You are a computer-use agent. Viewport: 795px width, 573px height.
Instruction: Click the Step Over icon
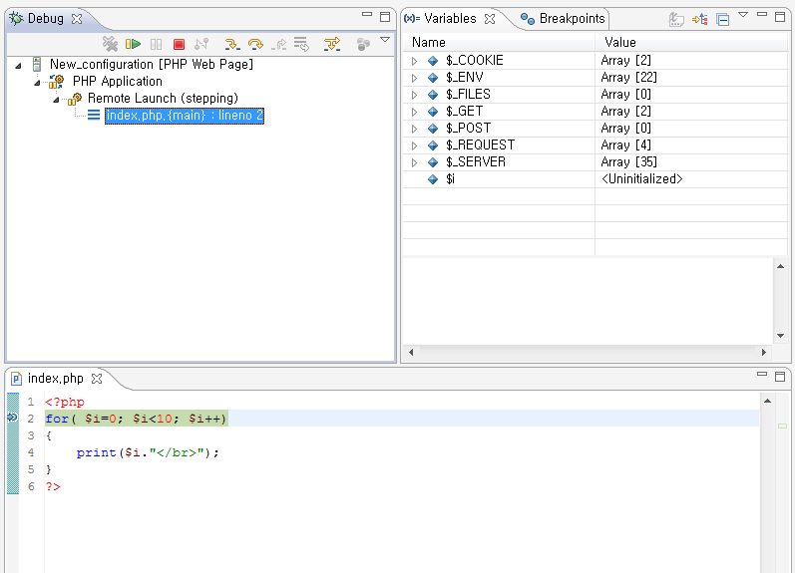(x=255, y=44)
